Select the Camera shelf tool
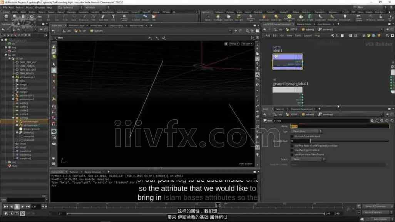The image size is (395, 222). click(208, 17)
